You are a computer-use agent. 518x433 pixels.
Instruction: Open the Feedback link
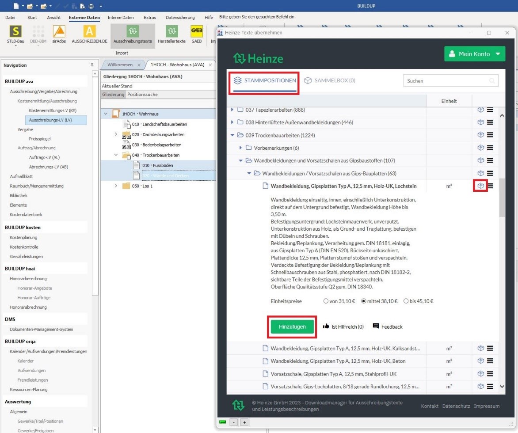[388, 327]
